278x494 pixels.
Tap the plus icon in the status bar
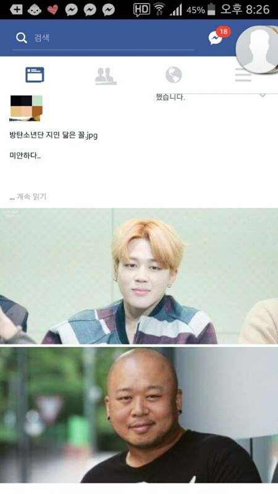coord(16,10)
